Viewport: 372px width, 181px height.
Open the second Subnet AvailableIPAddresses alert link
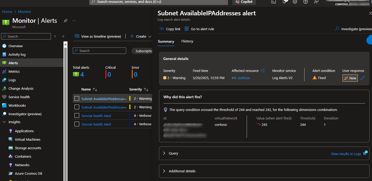[104, 107]
